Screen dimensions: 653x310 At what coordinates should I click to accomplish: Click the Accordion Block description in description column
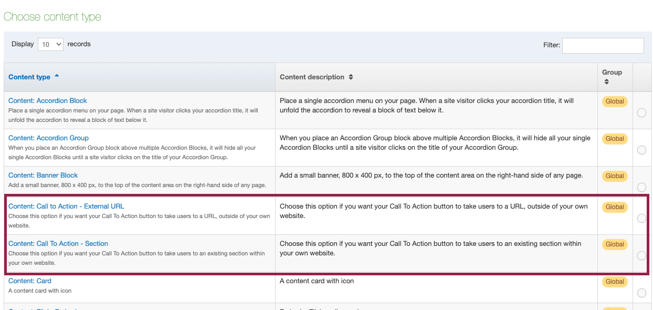(x=427, y=105)
